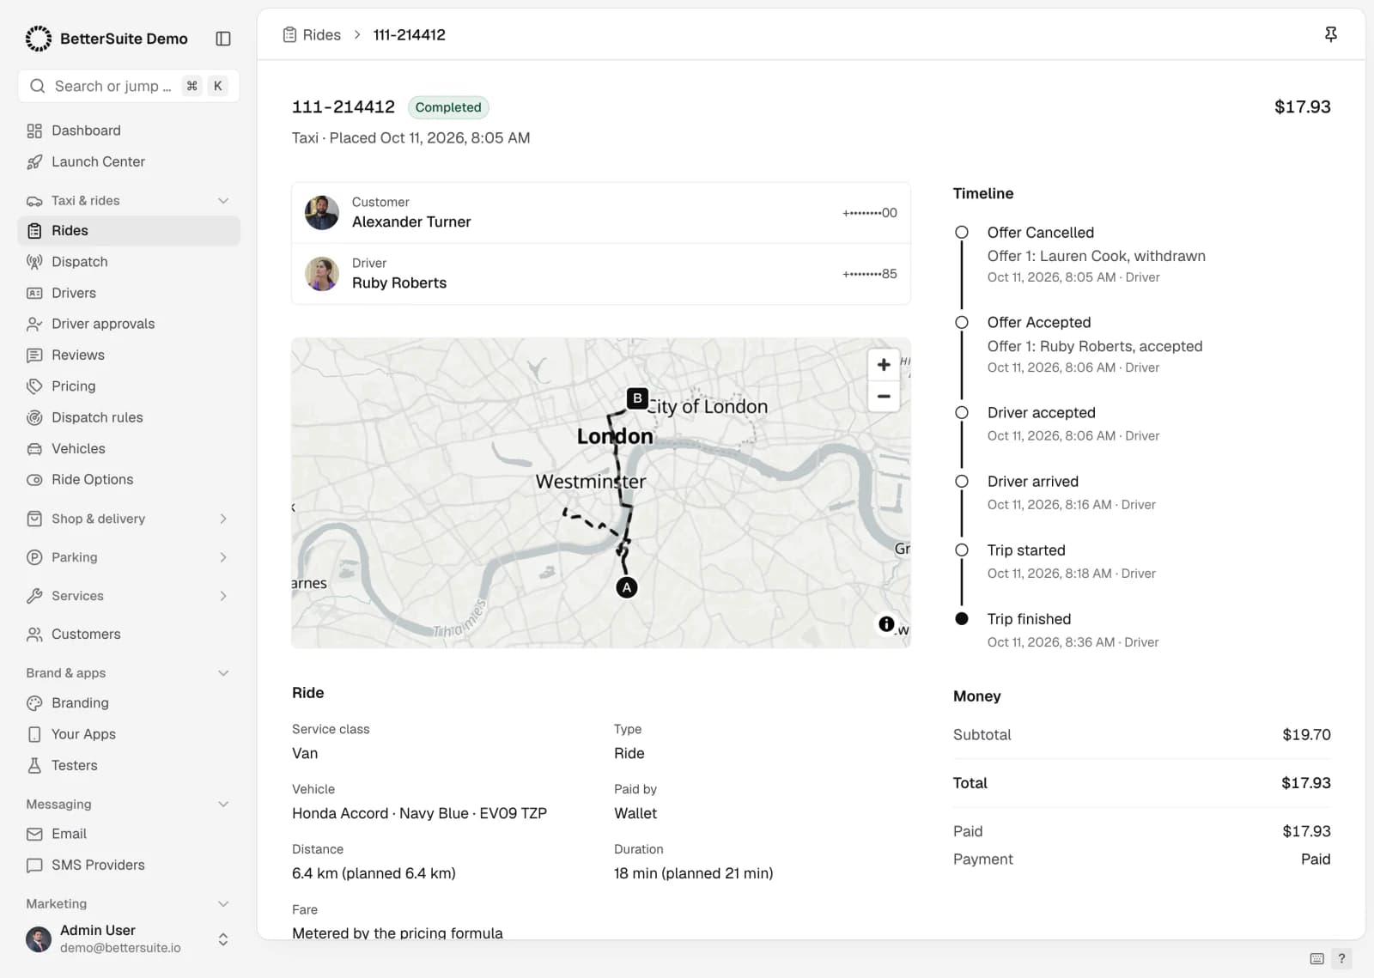Navigate to Dispatch rules
The width and height of the screenshot is (1374, 978).
129,417
